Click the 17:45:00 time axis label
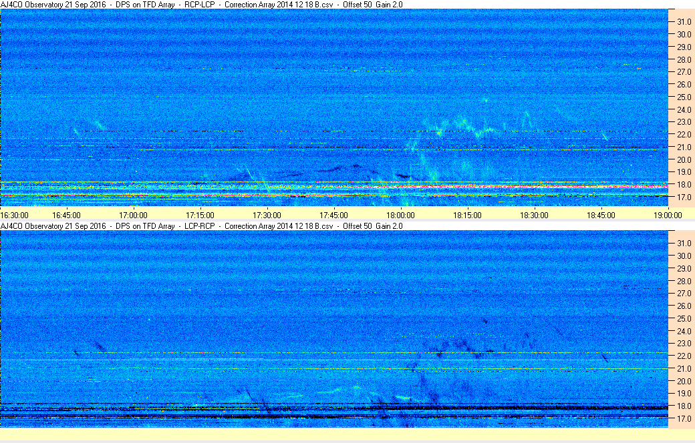The image size is (695, 443). 333,215
